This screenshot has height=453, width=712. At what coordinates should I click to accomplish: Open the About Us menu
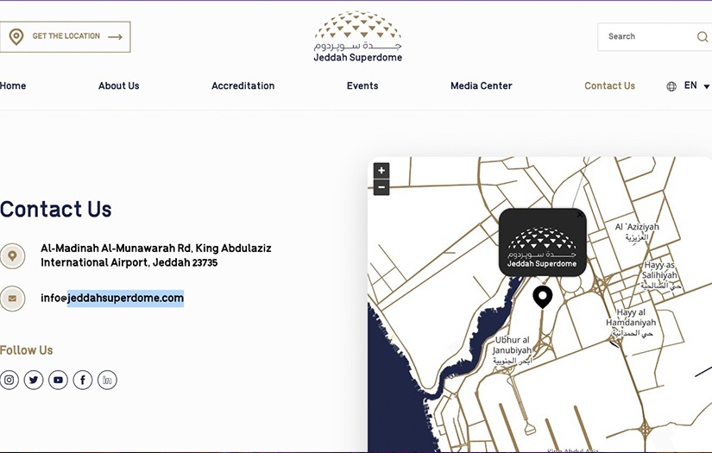[119, 85]
